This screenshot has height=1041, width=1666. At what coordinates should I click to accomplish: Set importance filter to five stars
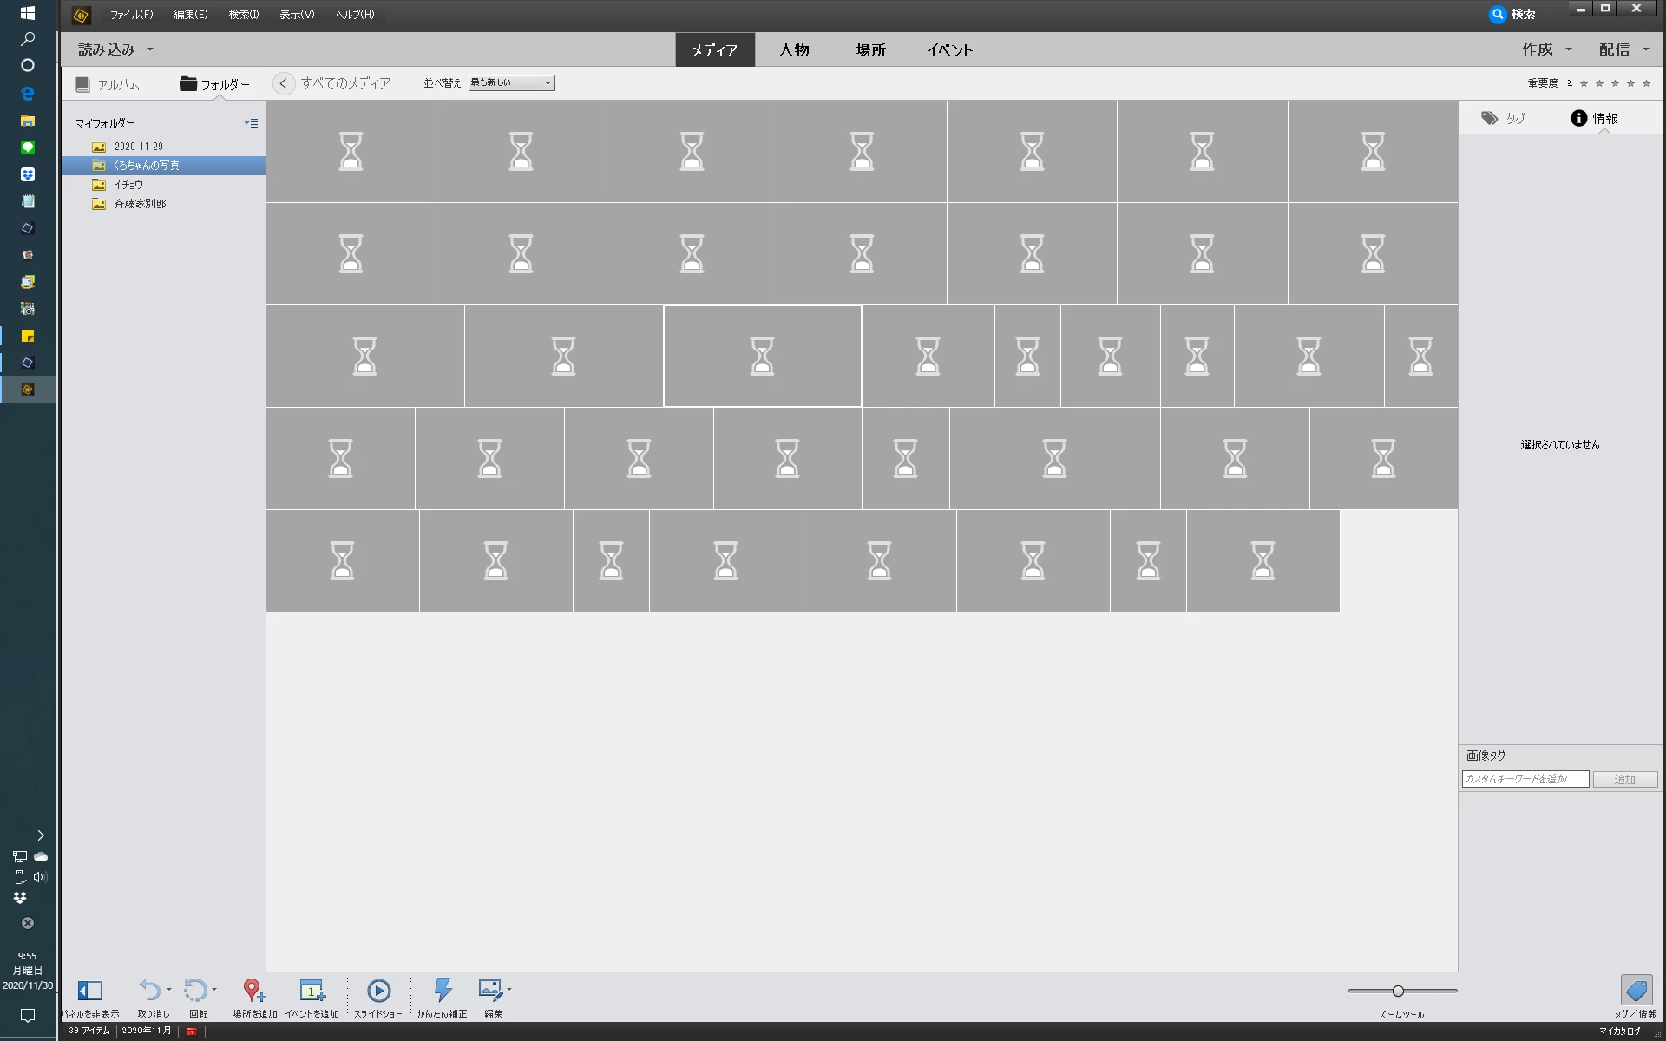pos(1646,83)
